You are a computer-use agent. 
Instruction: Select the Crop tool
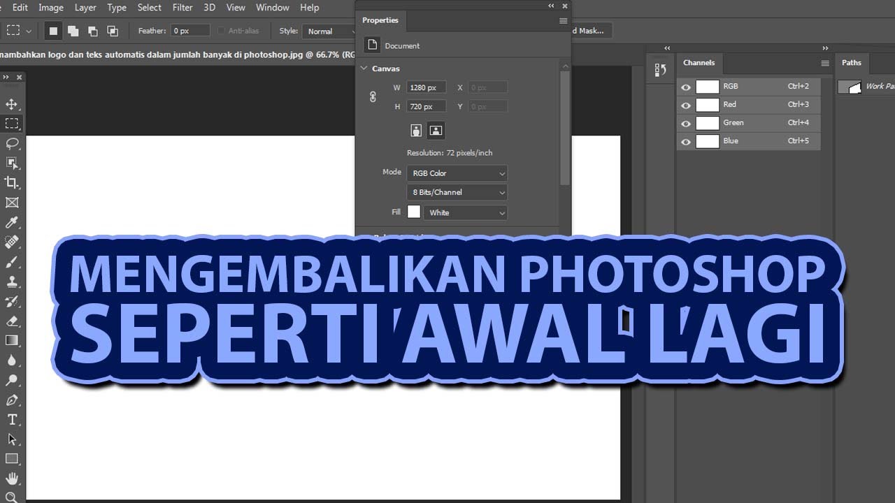click(12, 182)
